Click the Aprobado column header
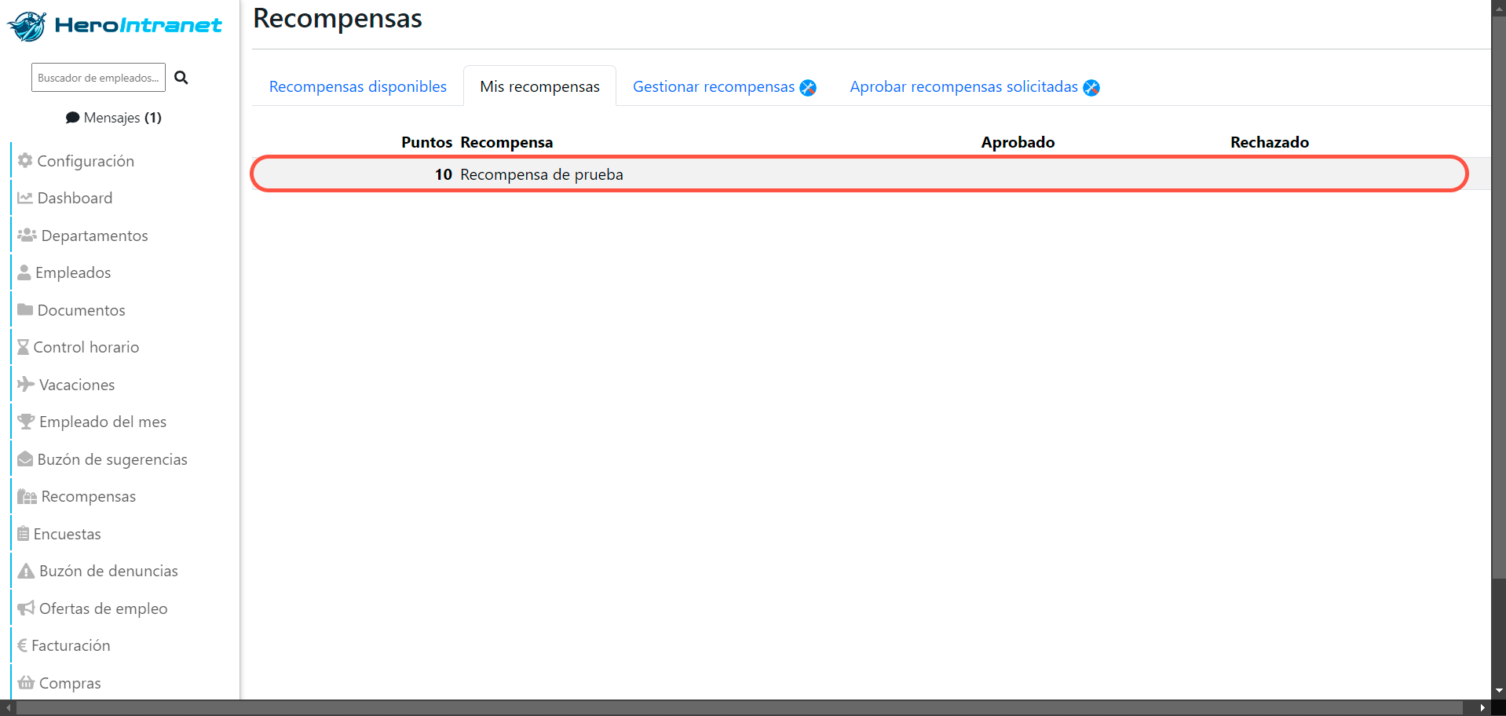Viewport: 1506px width, 716px height. coord(1018,142)
